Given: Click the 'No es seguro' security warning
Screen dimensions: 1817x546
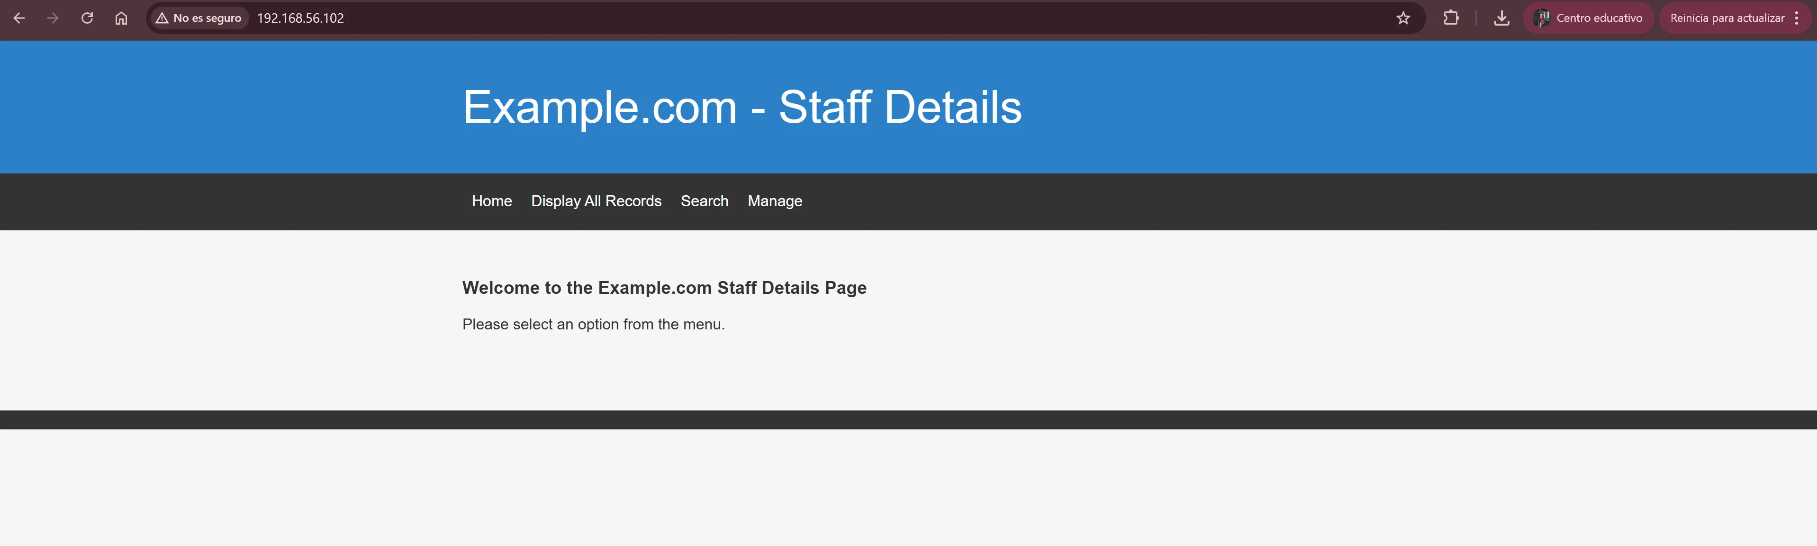Looking at the screenshot, I should click(199, 18).
